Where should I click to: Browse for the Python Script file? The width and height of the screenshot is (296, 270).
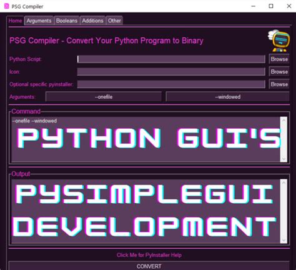click(279, 59)
